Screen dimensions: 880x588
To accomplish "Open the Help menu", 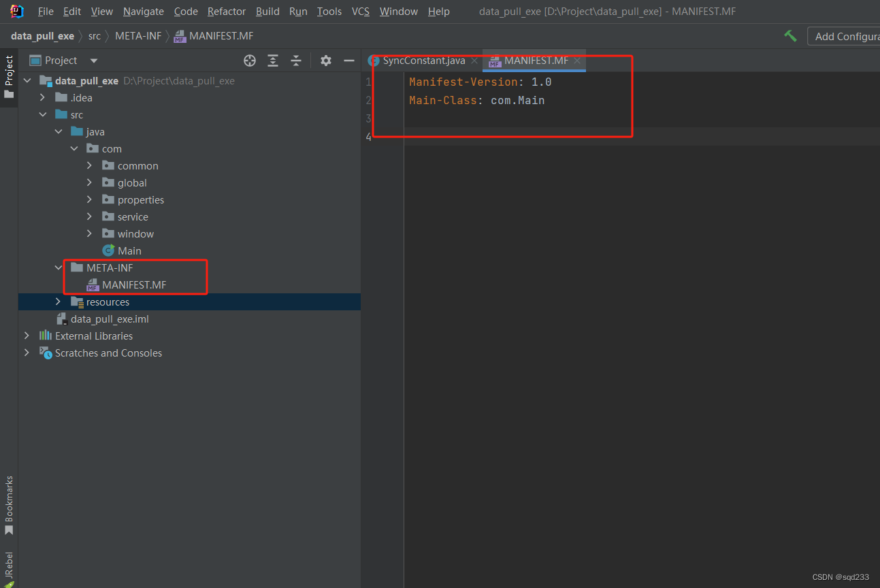I will point(439,11).
